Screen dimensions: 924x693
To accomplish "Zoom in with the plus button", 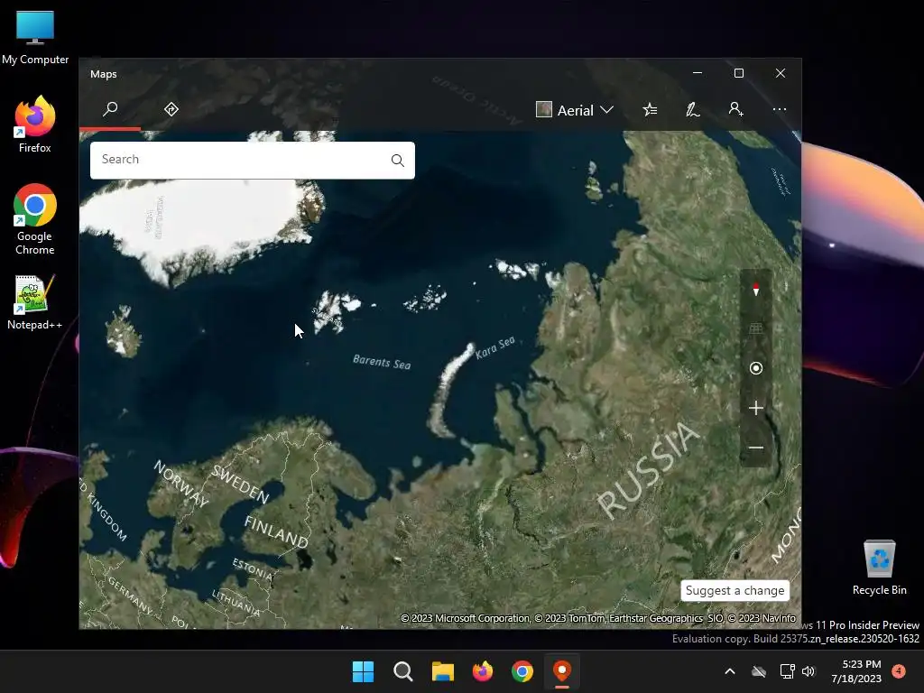I will 755,408.
